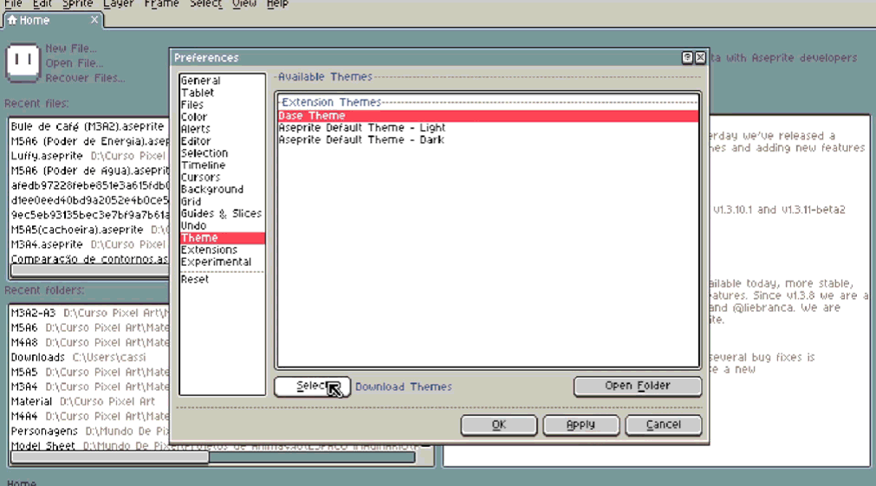
Task: Select the Undo preferences section
Action: [223, 226]
